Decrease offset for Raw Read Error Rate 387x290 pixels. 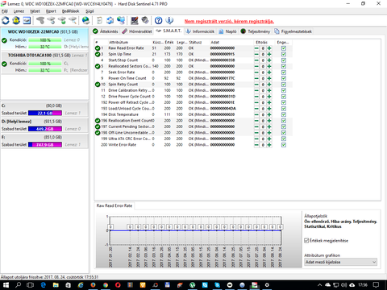coord(256,48)
